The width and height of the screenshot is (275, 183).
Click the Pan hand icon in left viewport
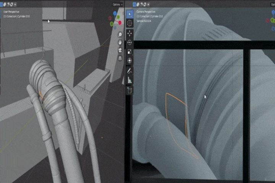[120, 42]
